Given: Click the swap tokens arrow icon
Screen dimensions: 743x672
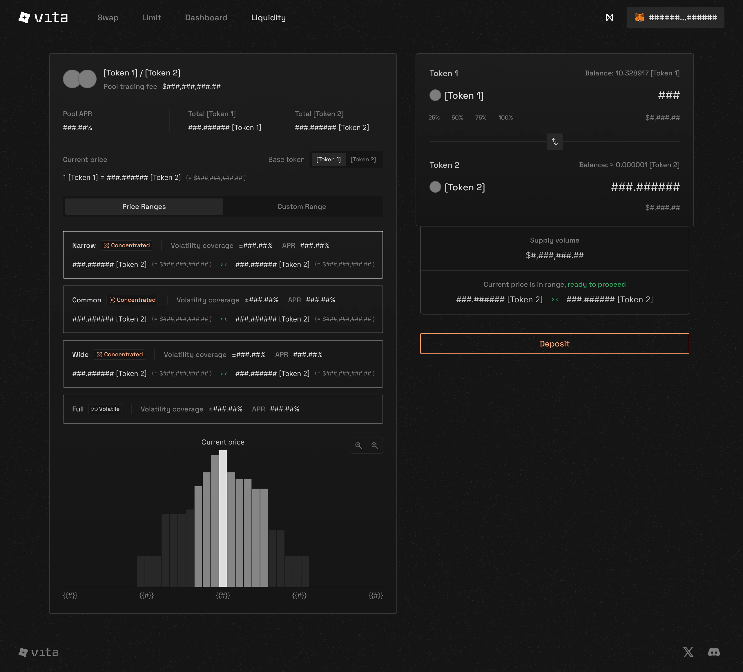Looking at the screenshot, I should click(x=554, y=142).
